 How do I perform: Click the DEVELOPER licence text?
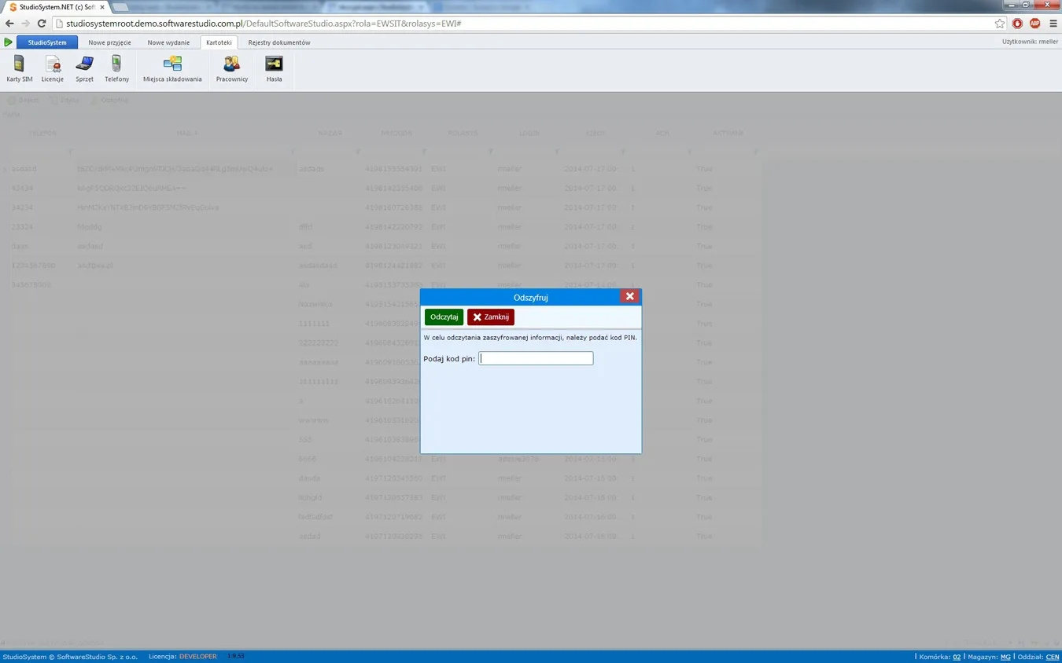pyautogui.click(x=197, y=657)
